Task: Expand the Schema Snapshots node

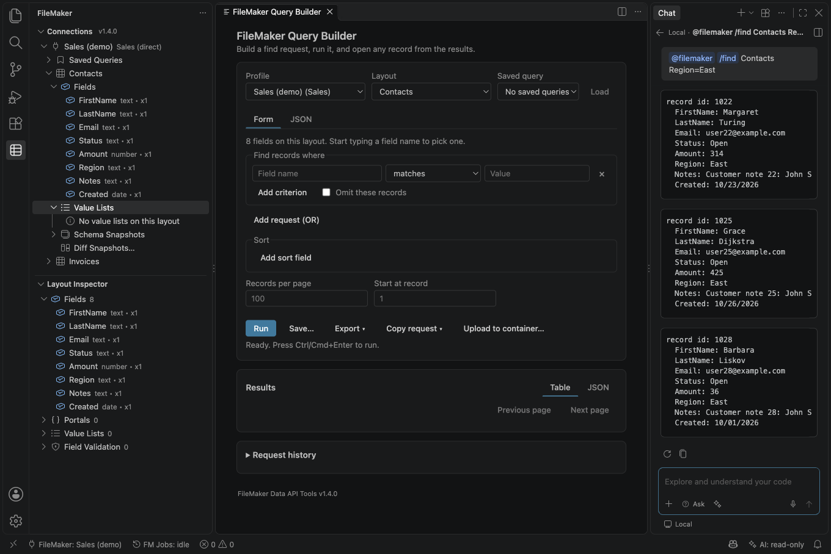Action: pos(54,234)
